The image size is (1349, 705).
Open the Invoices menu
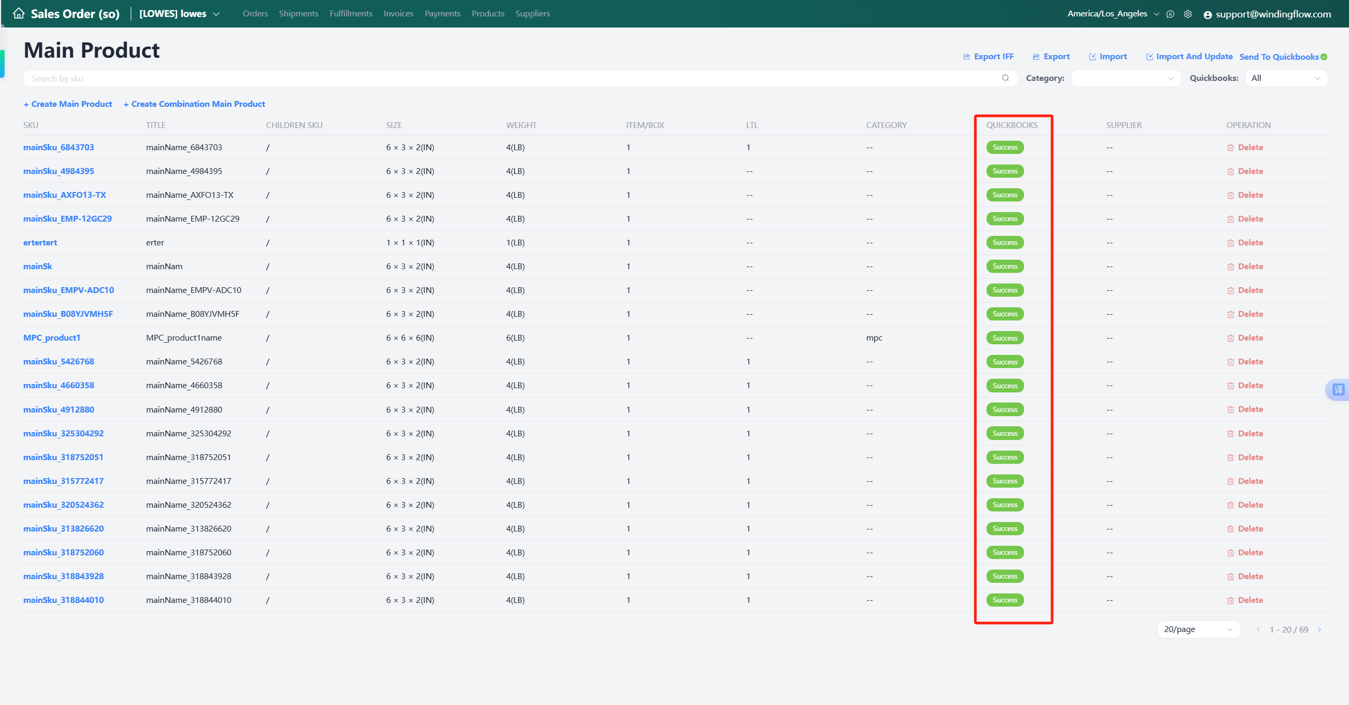[x=399, y=14]
